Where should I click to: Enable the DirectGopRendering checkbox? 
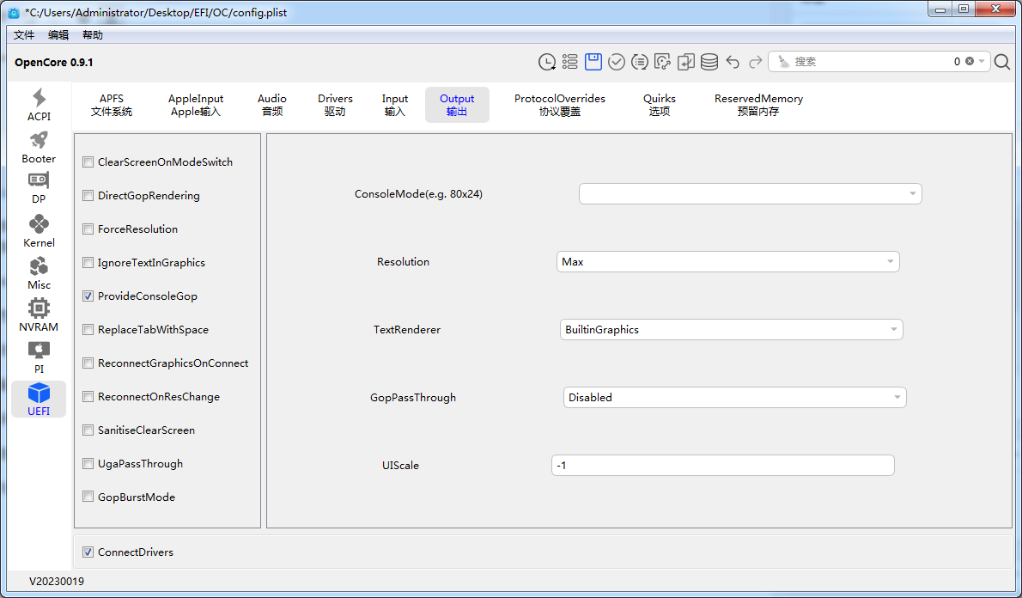88,196
